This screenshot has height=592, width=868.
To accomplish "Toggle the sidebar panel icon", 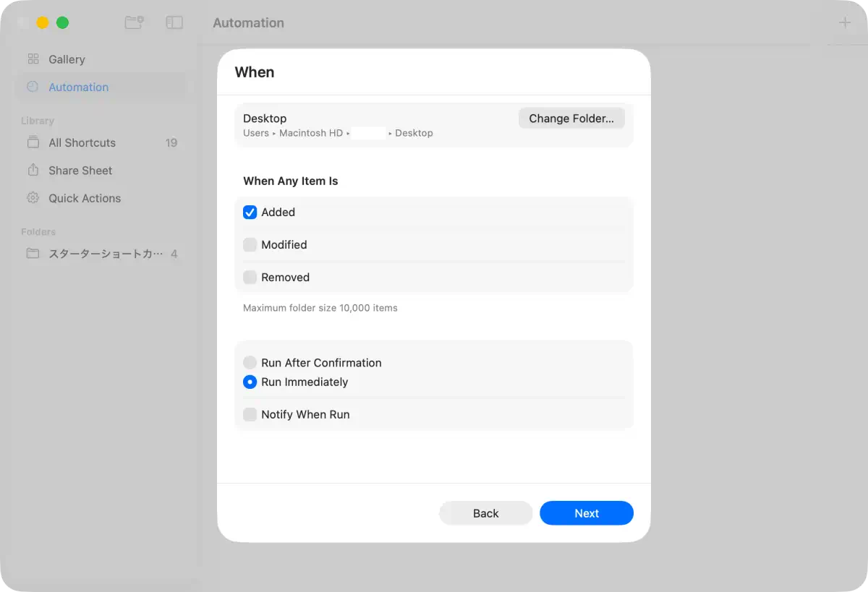I will pos(174,22).
